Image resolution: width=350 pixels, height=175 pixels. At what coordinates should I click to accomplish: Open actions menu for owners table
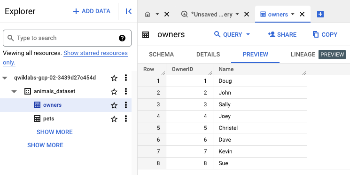(126, 105)
